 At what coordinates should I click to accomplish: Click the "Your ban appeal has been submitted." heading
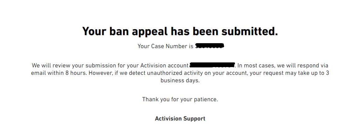pyautogui.click(x=180, y=32)
